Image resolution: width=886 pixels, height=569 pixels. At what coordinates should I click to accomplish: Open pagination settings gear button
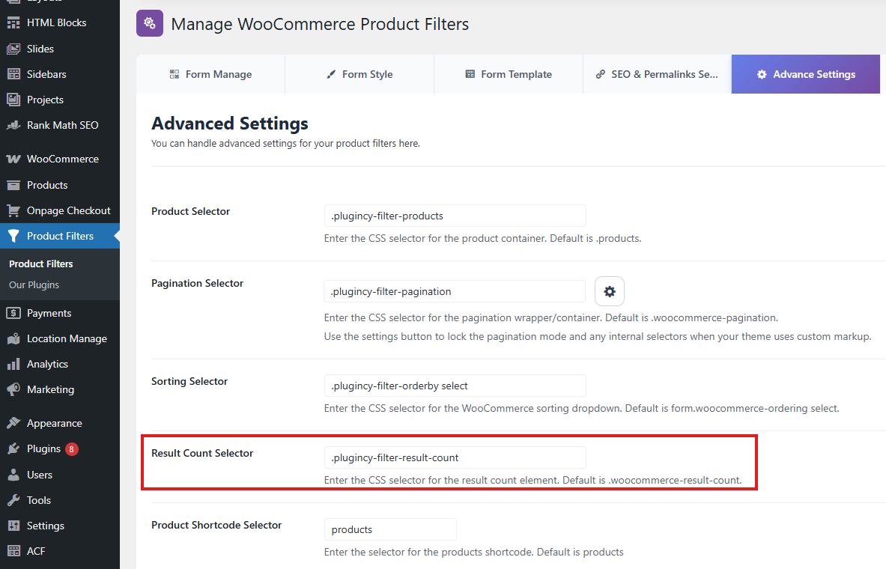click(609, 291)
